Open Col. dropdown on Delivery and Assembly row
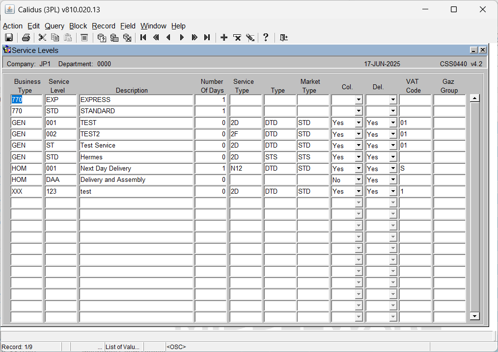The height and width of the screenshot is (352, 498). click(359, 180)
